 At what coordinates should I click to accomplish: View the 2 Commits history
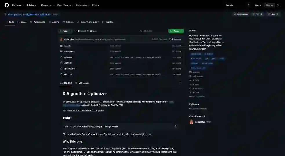click(175, 39)
